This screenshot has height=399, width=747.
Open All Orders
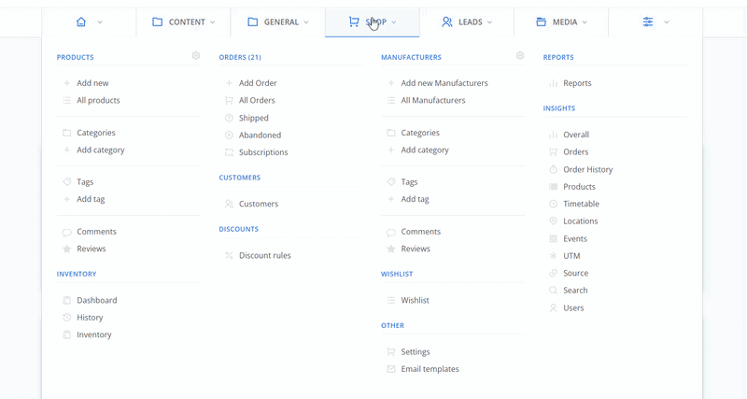(257, 100)
